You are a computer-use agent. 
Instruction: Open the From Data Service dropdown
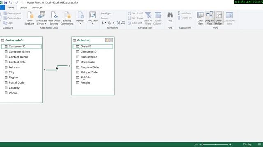(42, 18)
